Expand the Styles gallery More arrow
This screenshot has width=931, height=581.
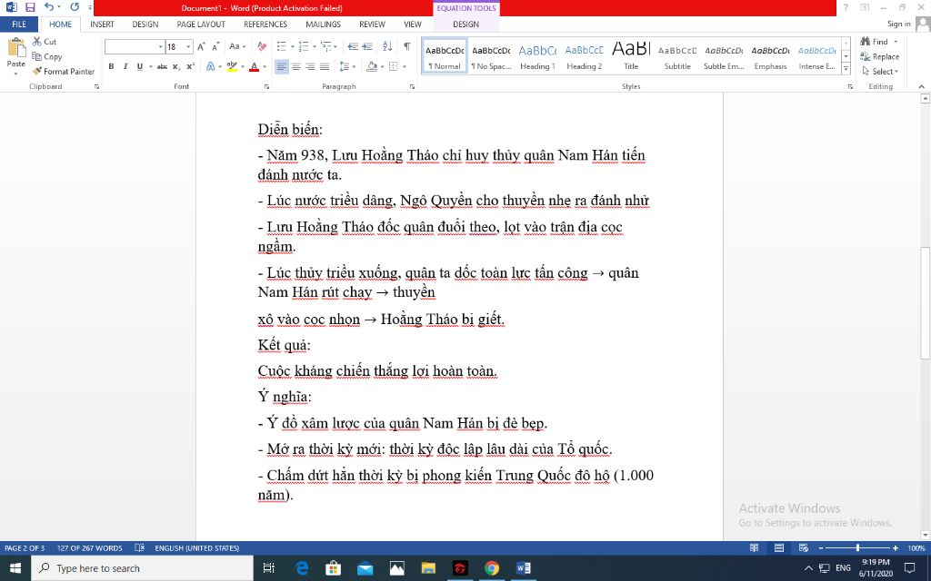click(846, 69)
